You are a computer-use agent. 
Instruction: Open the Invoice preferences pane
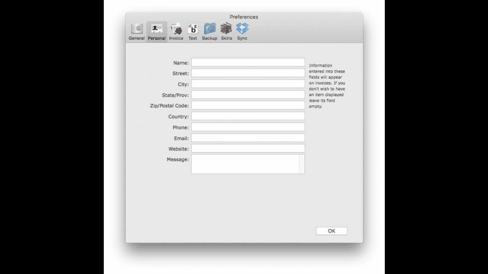click(x=176, y=32)
